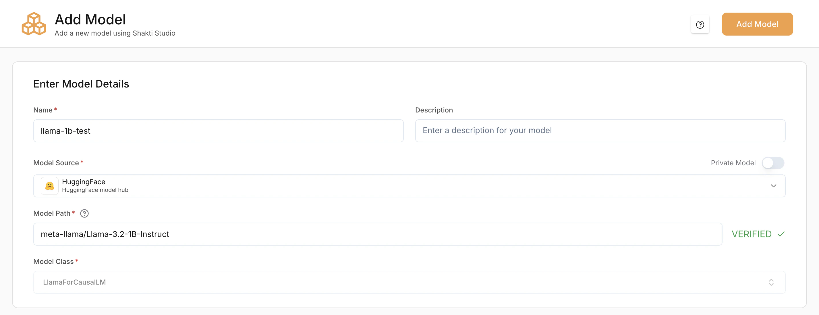Click the Model Class up-down stepper control
Viewport: 819px width, 315px height.
click(x=771, y=282)
